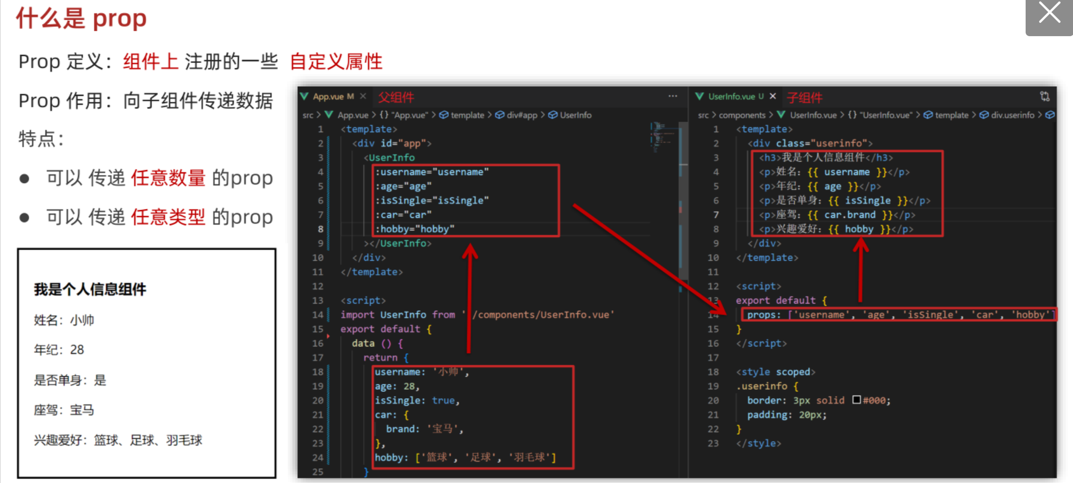Open the App.vue file breadcrumb
Screen dimensions: 1073x483
[x=353, y=115]
